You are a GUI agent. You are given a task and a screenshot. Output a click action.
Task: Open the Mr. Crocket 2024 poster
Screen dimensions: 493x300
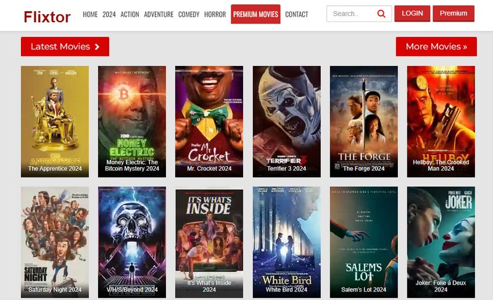[209, 121]
